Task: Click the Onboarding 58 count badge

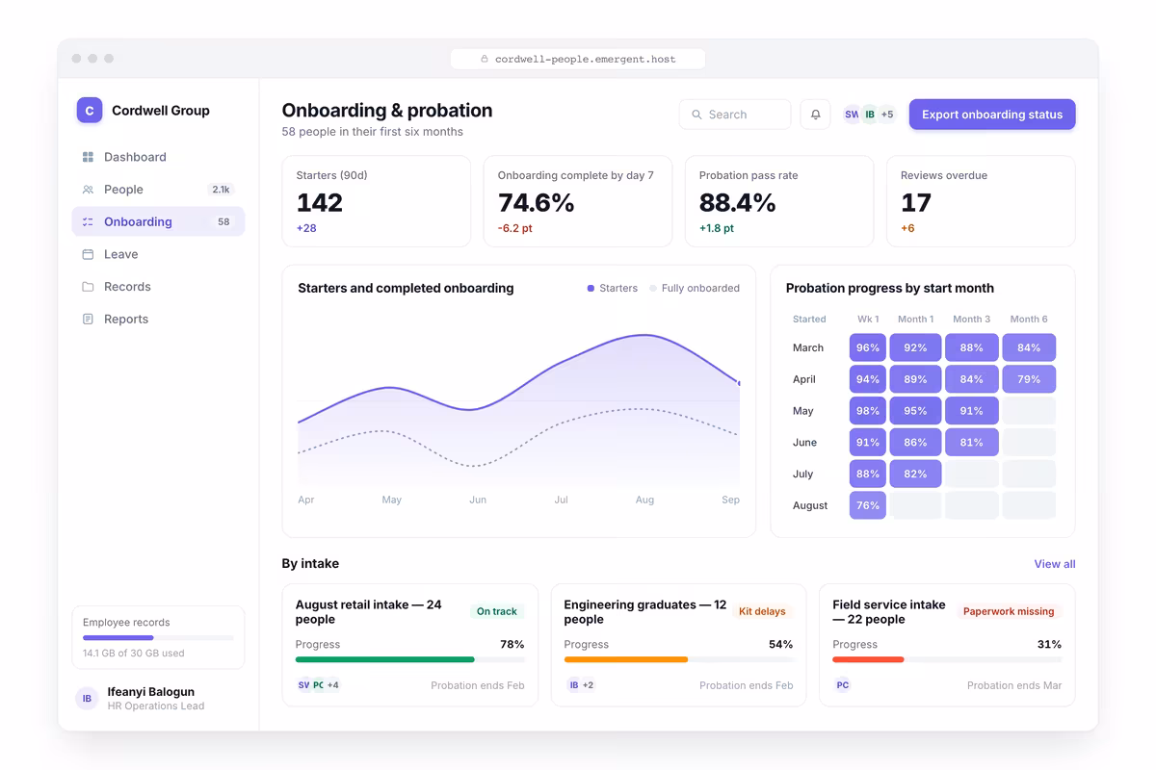Action: click(x=223, y=221)
